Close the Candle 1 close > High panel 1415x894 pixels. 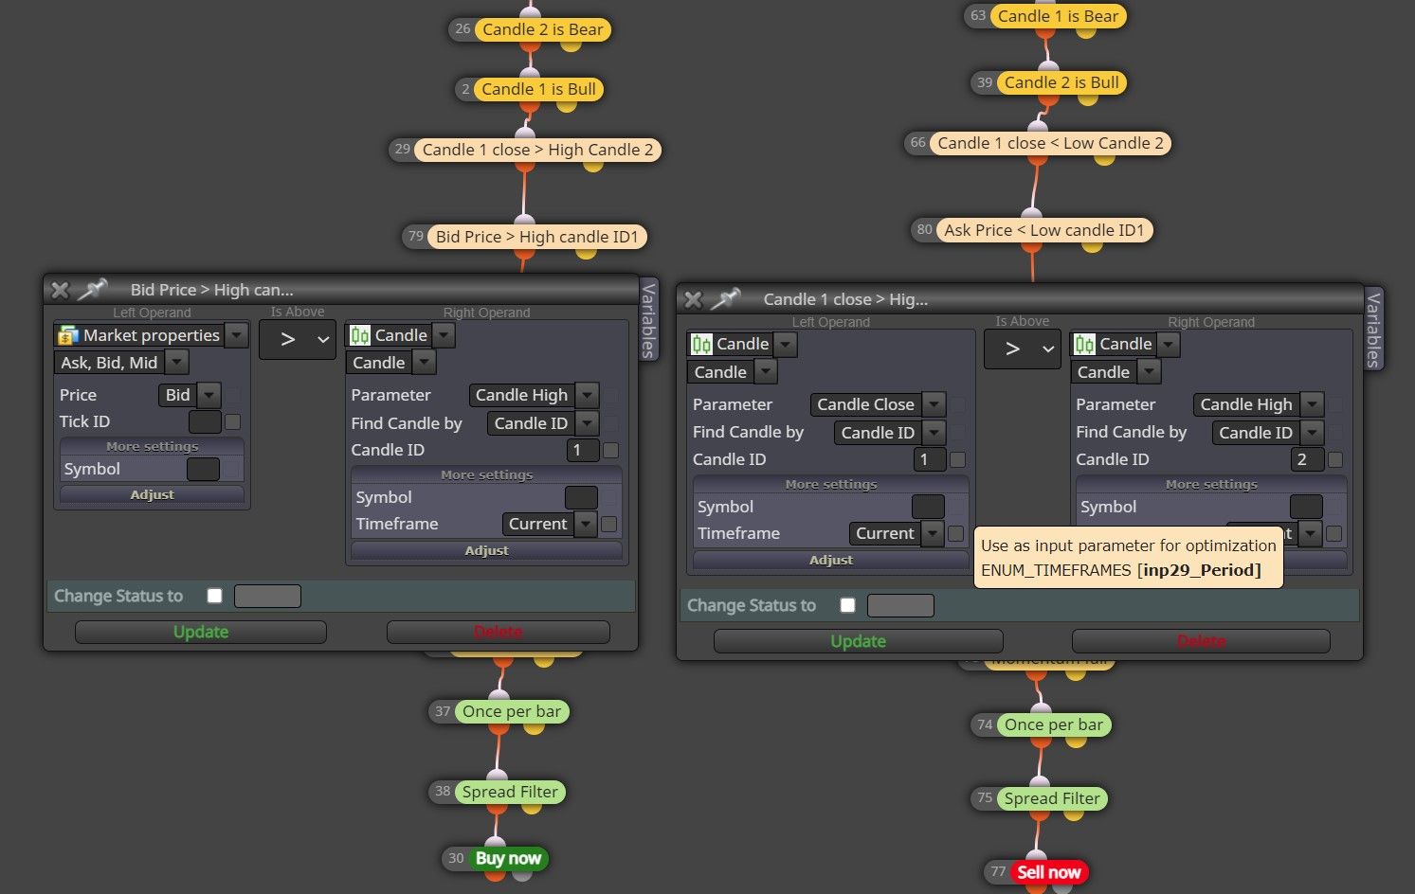[x=693, y=299]
